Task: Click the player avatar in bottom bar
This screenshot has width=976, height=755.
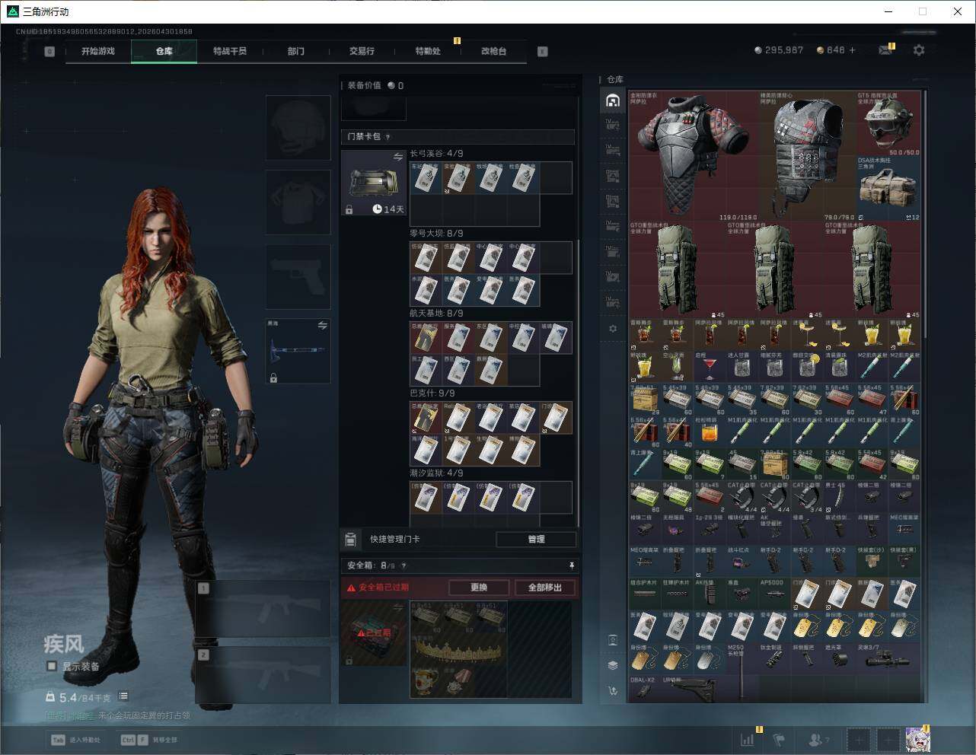Action: click(917, 740)
